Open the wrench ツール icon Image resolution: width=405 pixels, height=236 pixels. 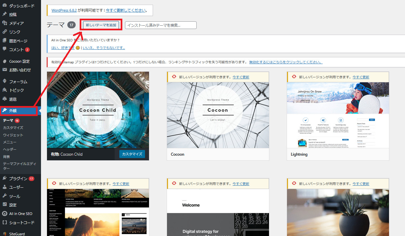(x=5, y=196)
